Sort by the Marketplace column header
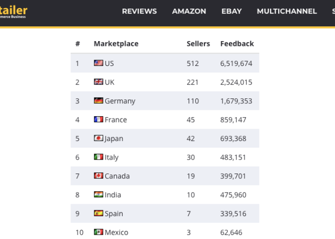Image resolution: width=335 pixels, height=239 pixels. [x=116, y=44]
